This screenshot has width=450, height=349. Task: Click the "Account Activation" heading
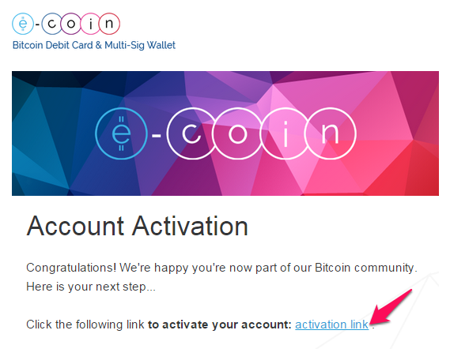pos(137,226)
